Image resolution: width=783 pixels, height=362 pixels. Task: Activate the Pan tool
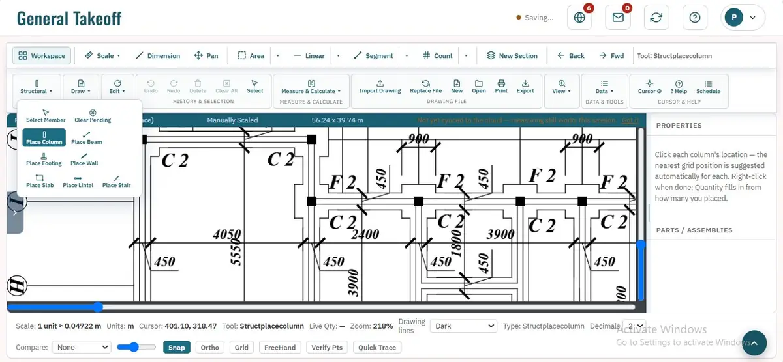(206, 56)
